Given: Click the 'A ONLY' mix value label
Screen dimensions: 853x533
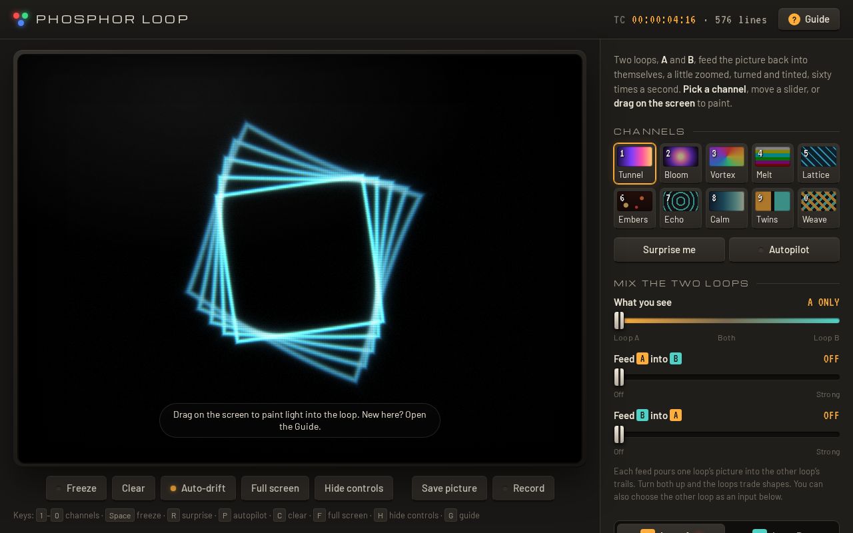Looking at the screenshot, I should pyautogui.click(x=823, y=302).
